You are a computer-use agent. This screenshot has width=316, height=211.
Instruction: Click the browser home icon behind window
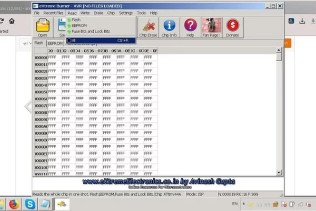12,21
